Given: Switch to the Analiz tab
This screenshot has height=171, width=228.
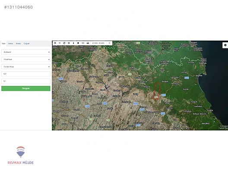Looking at the screenshot, I should [18, 44].
